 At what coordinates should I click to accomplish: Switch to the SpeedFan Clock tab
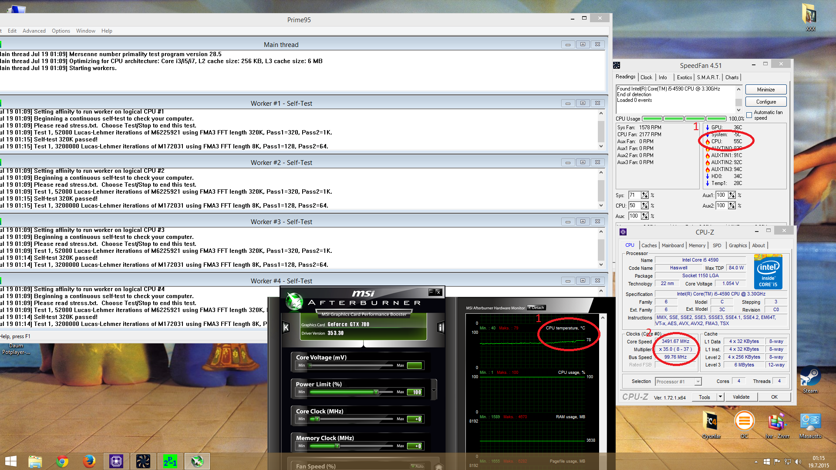[x=646, y=77]
